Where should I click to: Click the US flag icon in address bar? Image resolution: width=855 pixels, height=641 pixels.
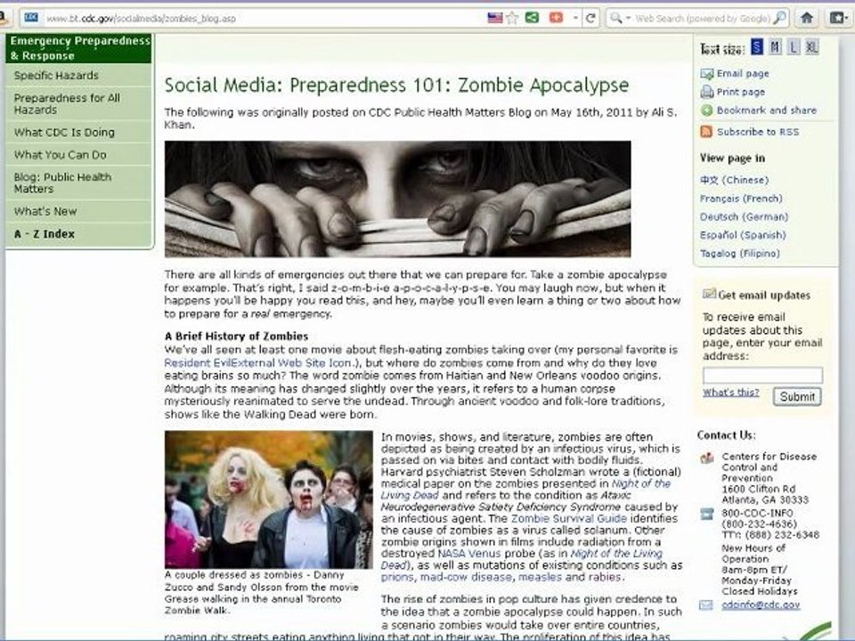tap(494, 18)
